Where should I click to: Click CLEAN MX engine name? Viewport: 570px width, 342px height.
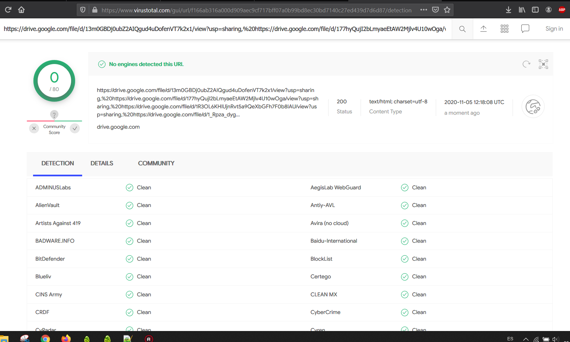[x=324, y=295]
